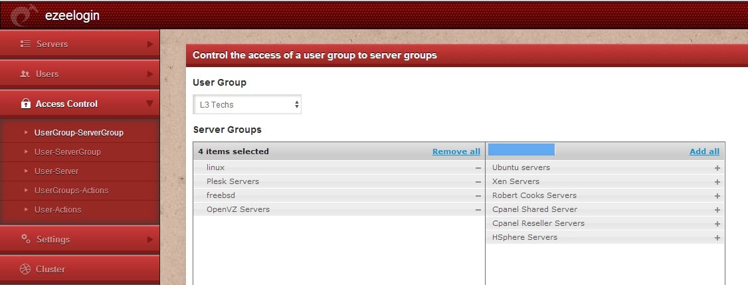Image resolution: width=748 pixels, height=285 pixels.
Task: Select the linux row in selected list
Action: click(x=339, y=167)
